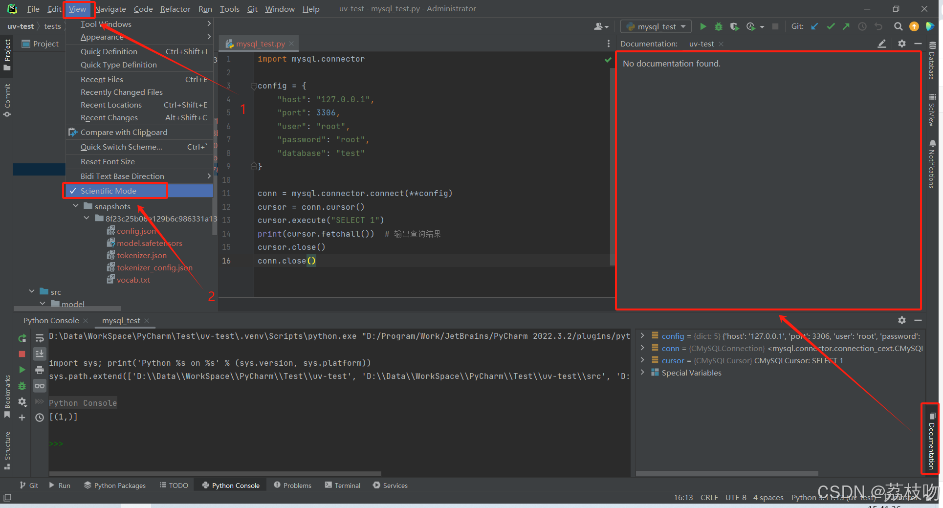Open the Git tool window at bottom
943x508 pixels.
(x=29, y=485)
